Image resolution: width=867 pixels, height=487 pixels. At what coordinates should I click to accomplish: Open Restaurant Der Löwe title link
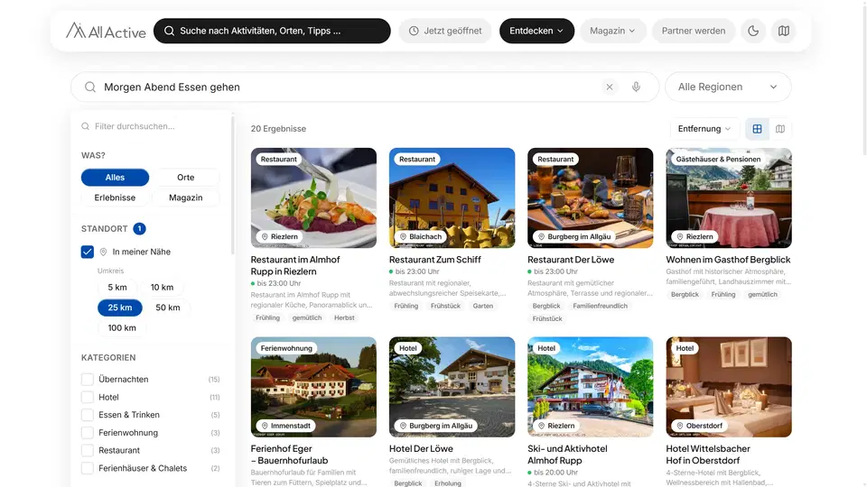pos(571,260)
